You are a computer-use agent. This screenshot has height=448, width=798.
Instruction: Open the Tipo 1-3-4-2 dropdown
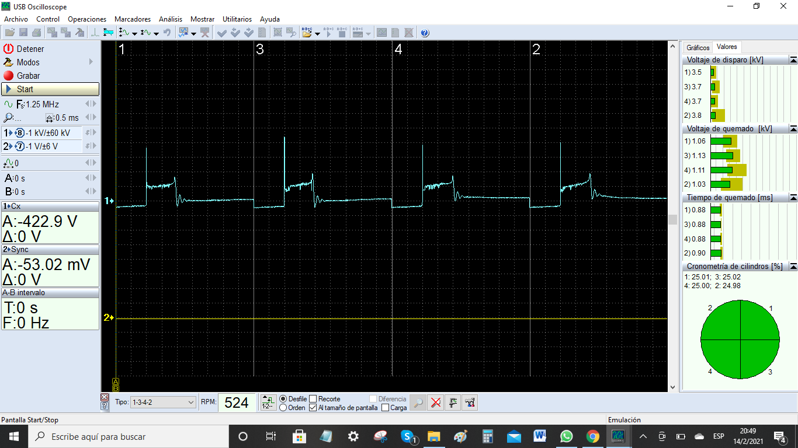pos(163,402)
